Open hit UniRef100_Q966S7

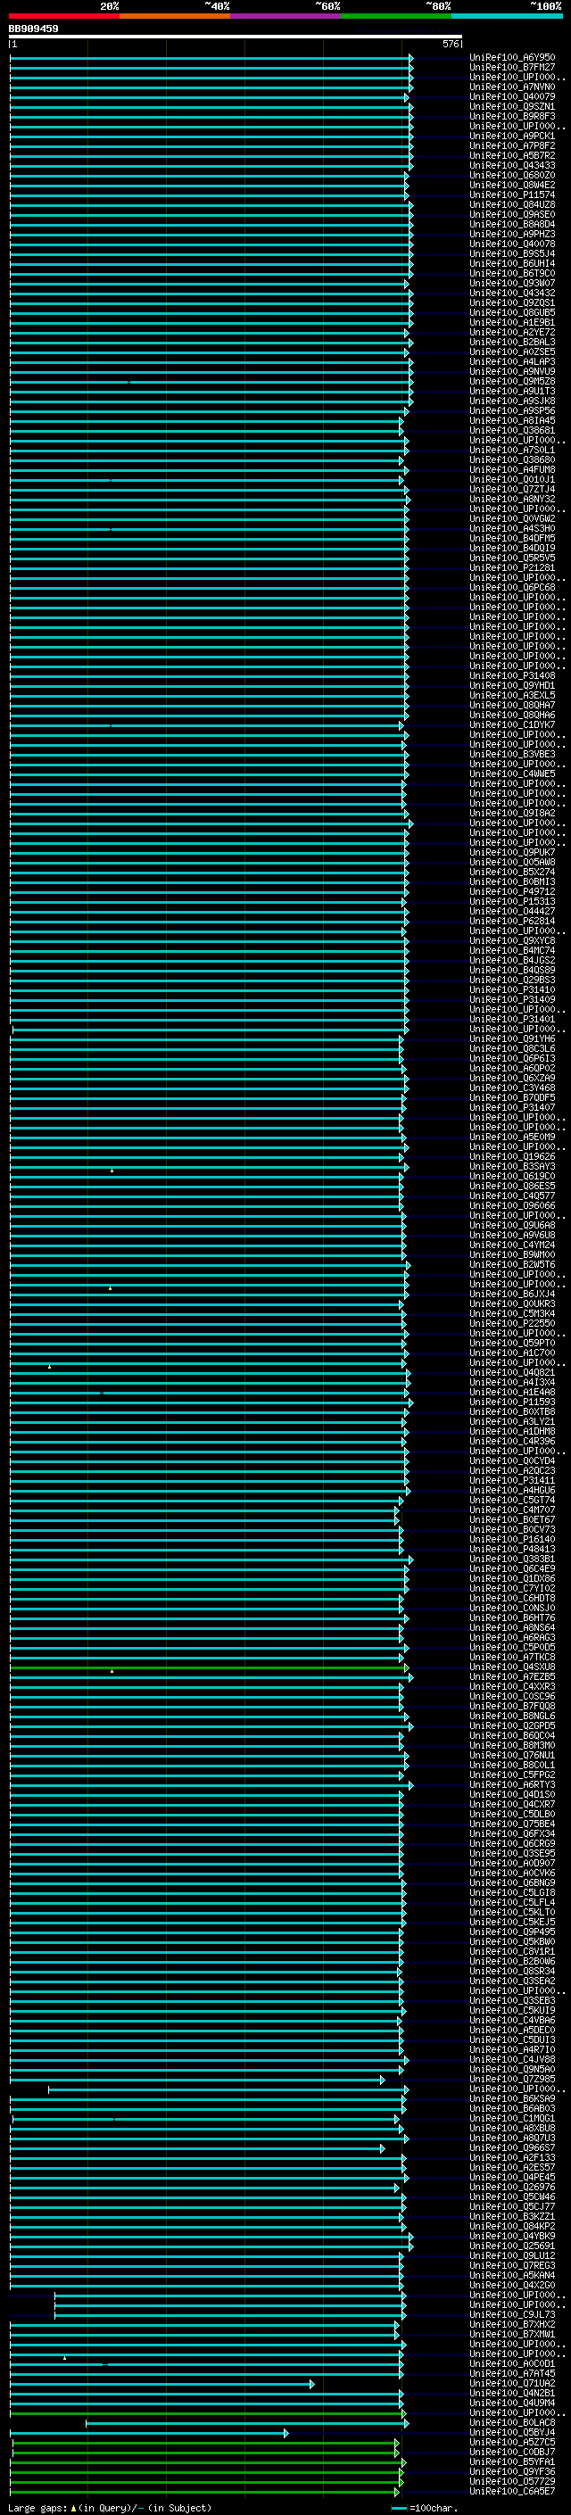[512, 2148]
